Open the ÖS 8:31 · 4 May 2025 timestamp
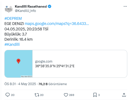This screenshot has height=100, width=130. click(20, 84)
